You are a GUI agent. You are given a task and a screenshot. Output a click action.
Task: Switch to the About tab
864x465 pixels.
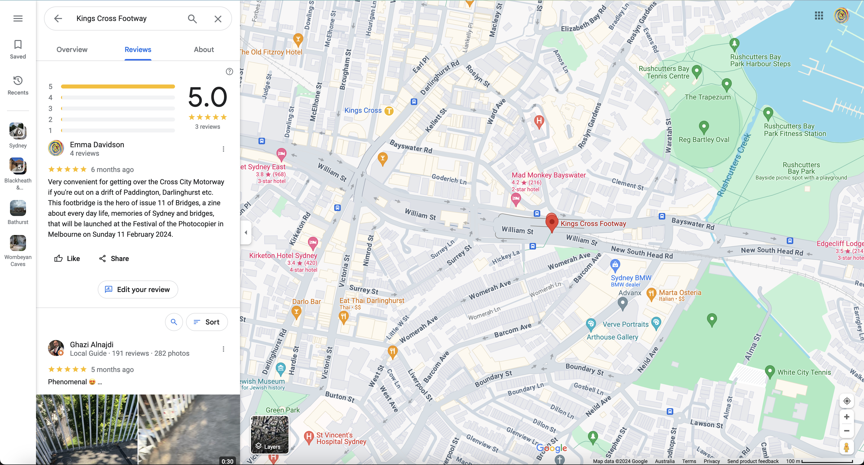click(x=203, y=50)
